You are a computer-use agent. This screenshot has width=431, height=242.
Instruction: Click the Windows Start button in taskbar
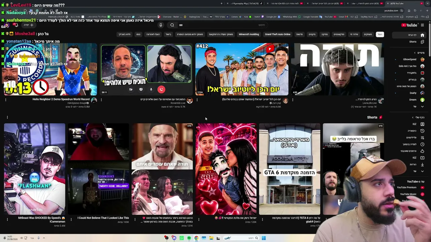click(x=264, y=238)
